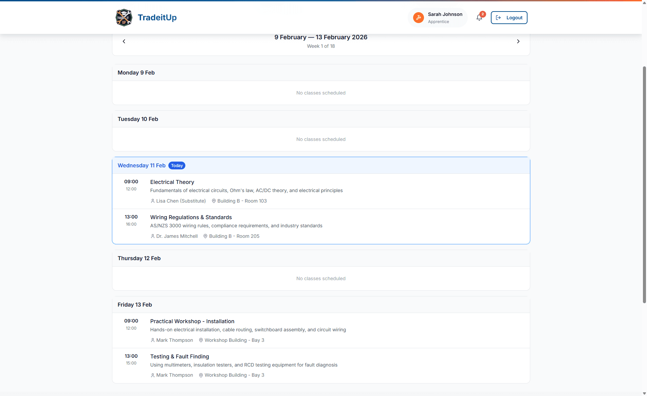Open the Wiring Regulations & Standards class

coord(191,217)
